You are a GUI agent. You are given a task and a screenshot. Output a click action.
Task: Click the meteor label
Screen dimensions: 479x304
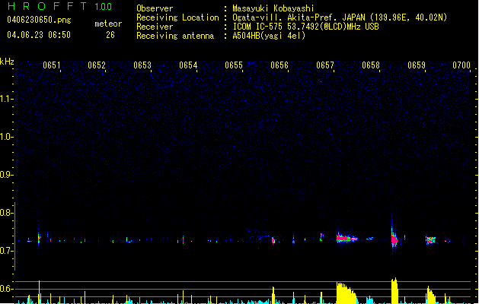pos(108,24)
